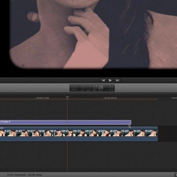This screenshot has width=177, height=177.
Task: Click the viewer preview image
Action: coord(93,34)
